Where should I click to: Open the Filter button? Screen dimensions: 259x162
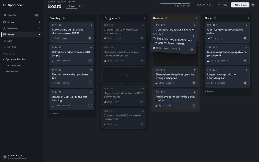[x=222, y=5]
